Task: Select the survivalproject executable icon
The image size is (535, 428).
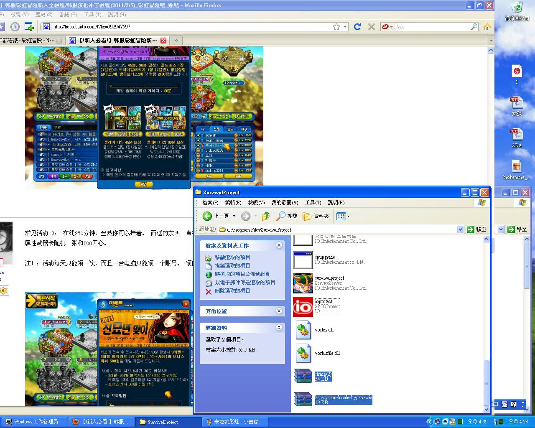Action: [x=303, y=283]
